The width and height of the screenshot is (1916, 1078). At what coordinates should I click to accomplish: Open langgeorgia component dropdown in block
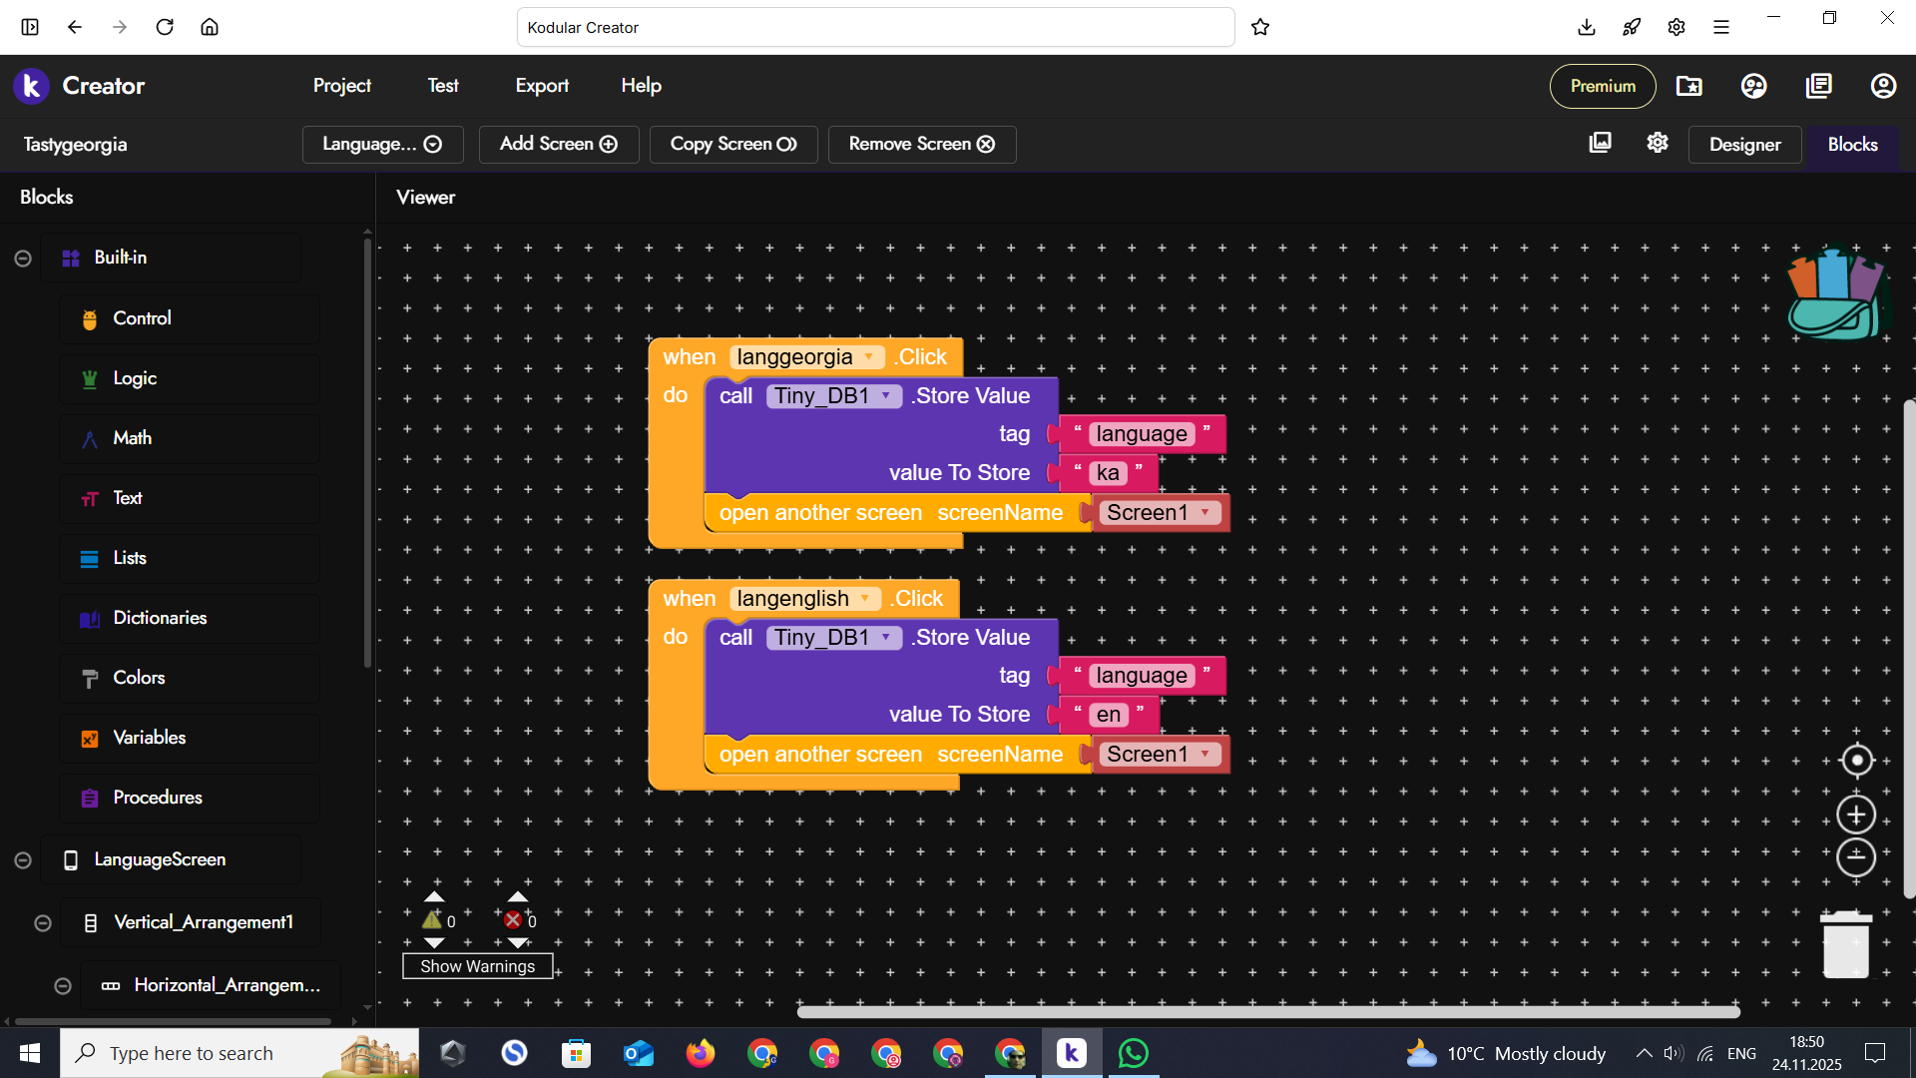(x=869, y=357)
